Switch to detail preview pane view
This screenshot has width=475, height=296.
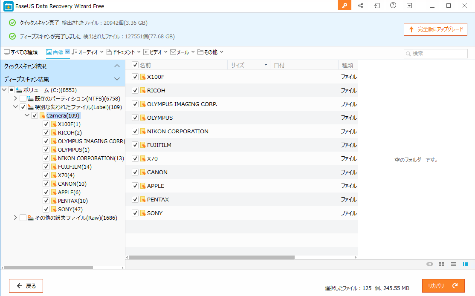click(x=465, y=264)
